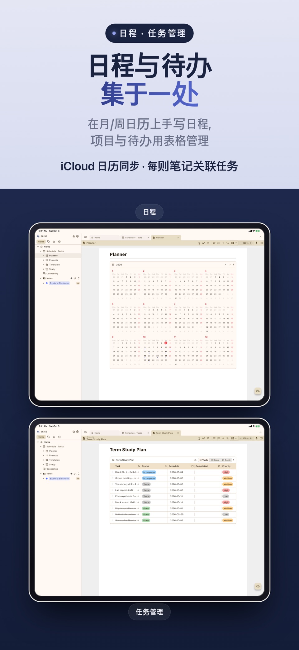The height and width of the screenshot is (650, 299).
Task: Select Gantt view in Term Study Plan
Action: pos(227,460)
